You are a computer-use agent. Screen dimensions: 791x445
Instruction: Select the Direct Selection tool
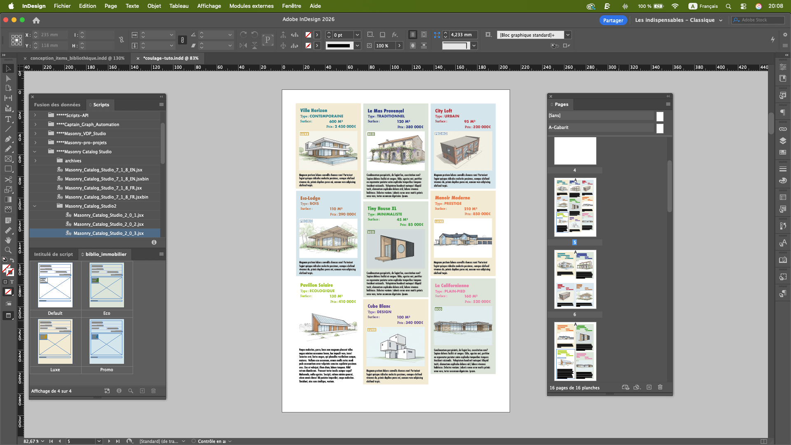[x=8, y=78]
